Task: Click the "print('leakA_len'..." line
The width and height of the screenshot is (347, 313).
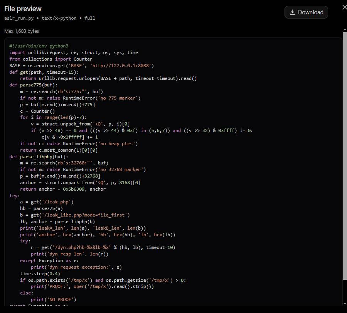Action: 83,228
